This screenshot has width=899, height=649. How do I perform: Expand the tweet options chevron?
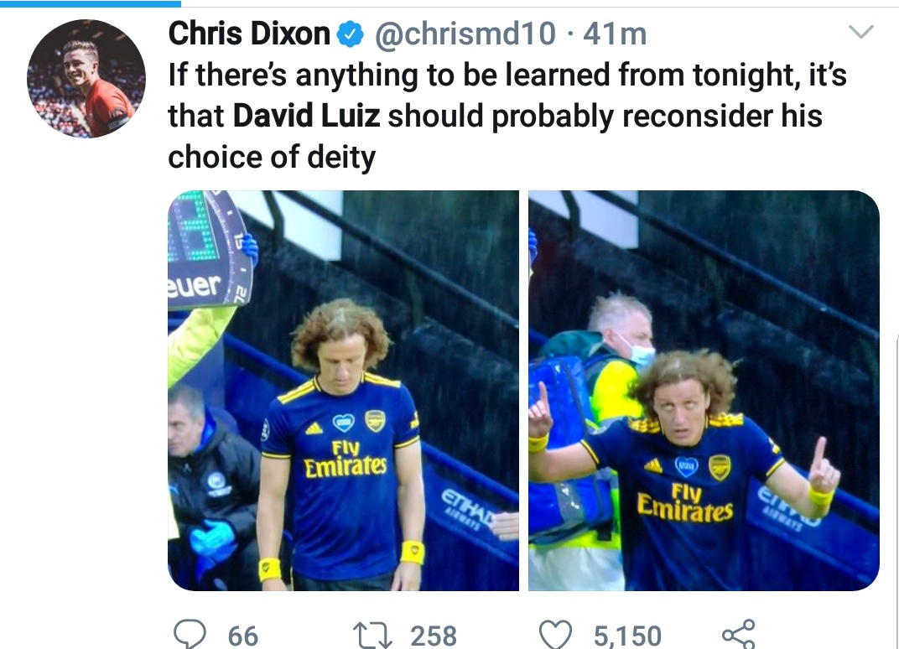(860, 32)
